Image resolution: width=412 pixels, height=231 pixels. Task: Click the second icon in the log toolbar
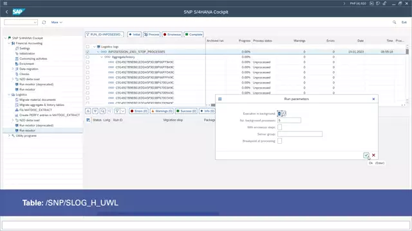[x=95, y=111]
